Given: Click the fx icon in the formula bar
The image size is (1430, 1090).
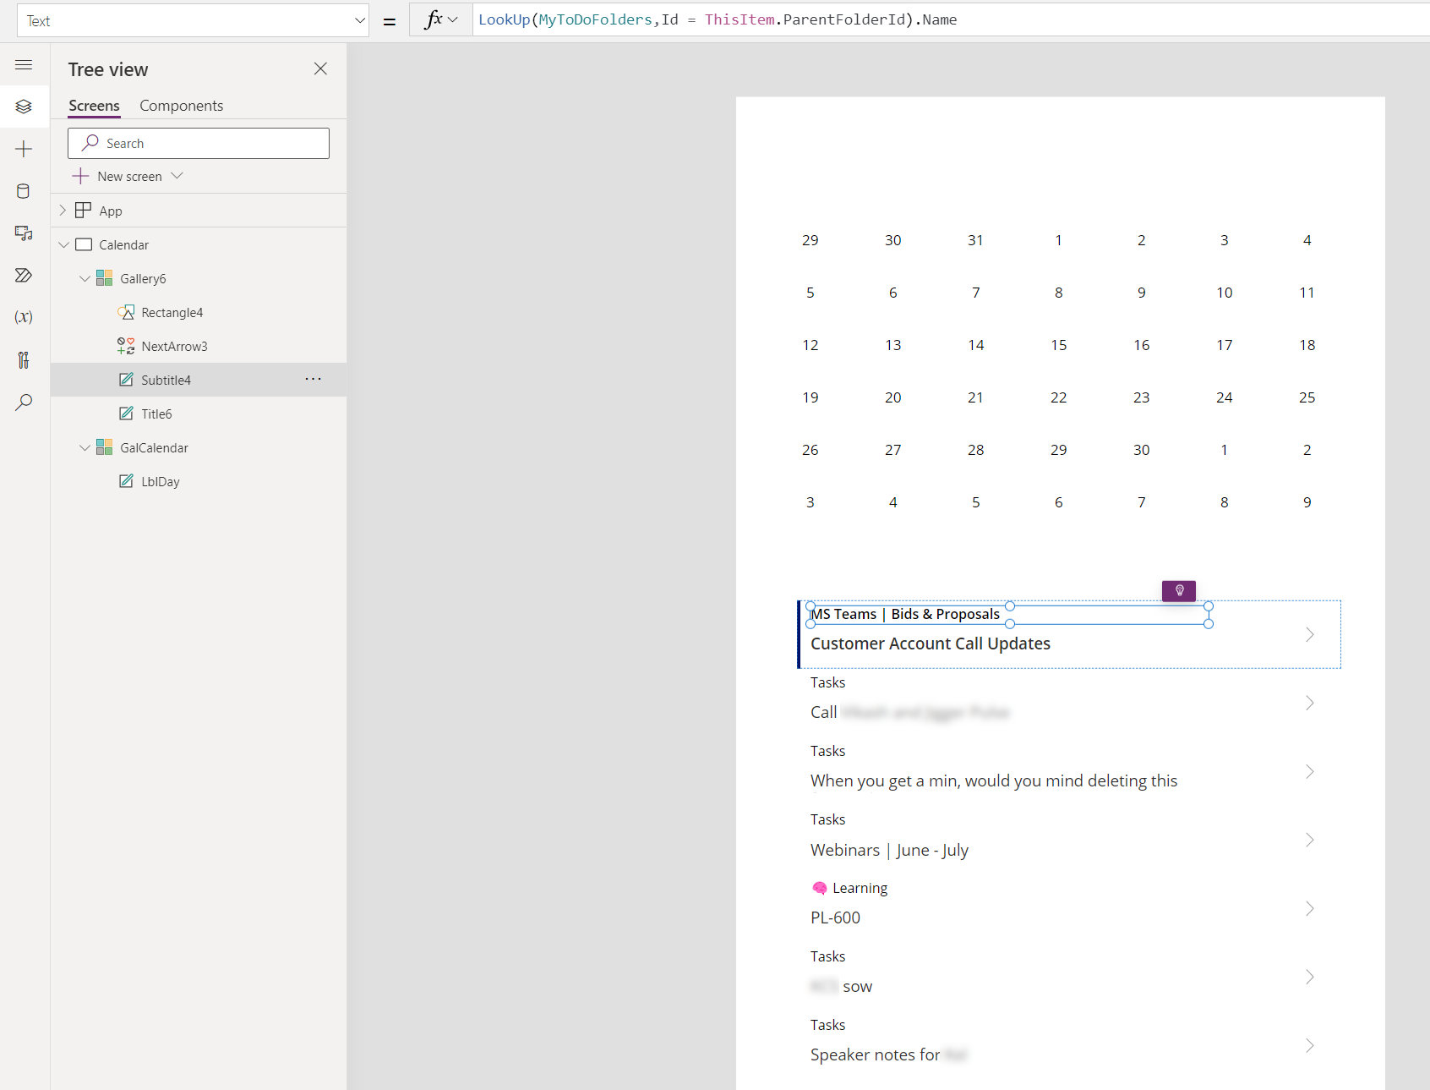Looking at the screenshot, I should [x=434, y=19].
